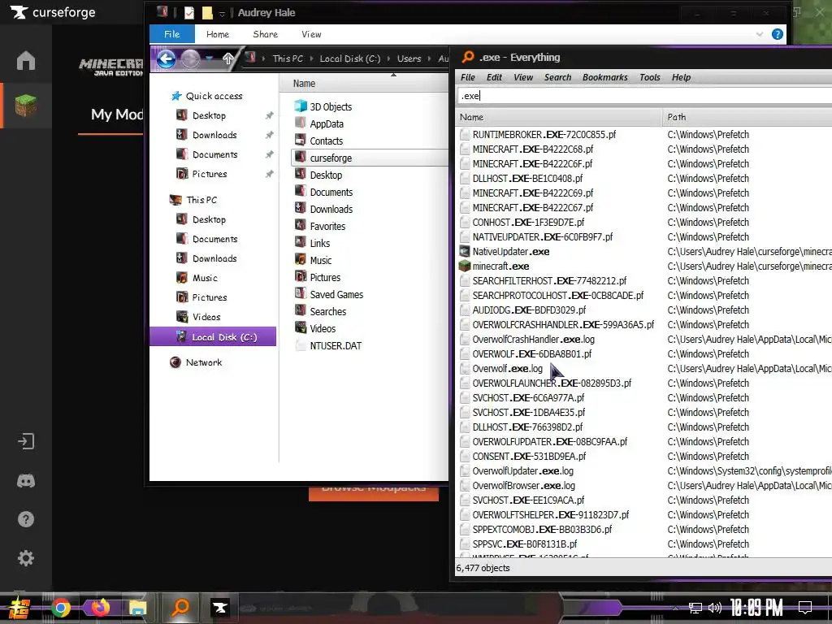Click the Saved Games folder icon
832x624 pixels.
coord(301,293)
